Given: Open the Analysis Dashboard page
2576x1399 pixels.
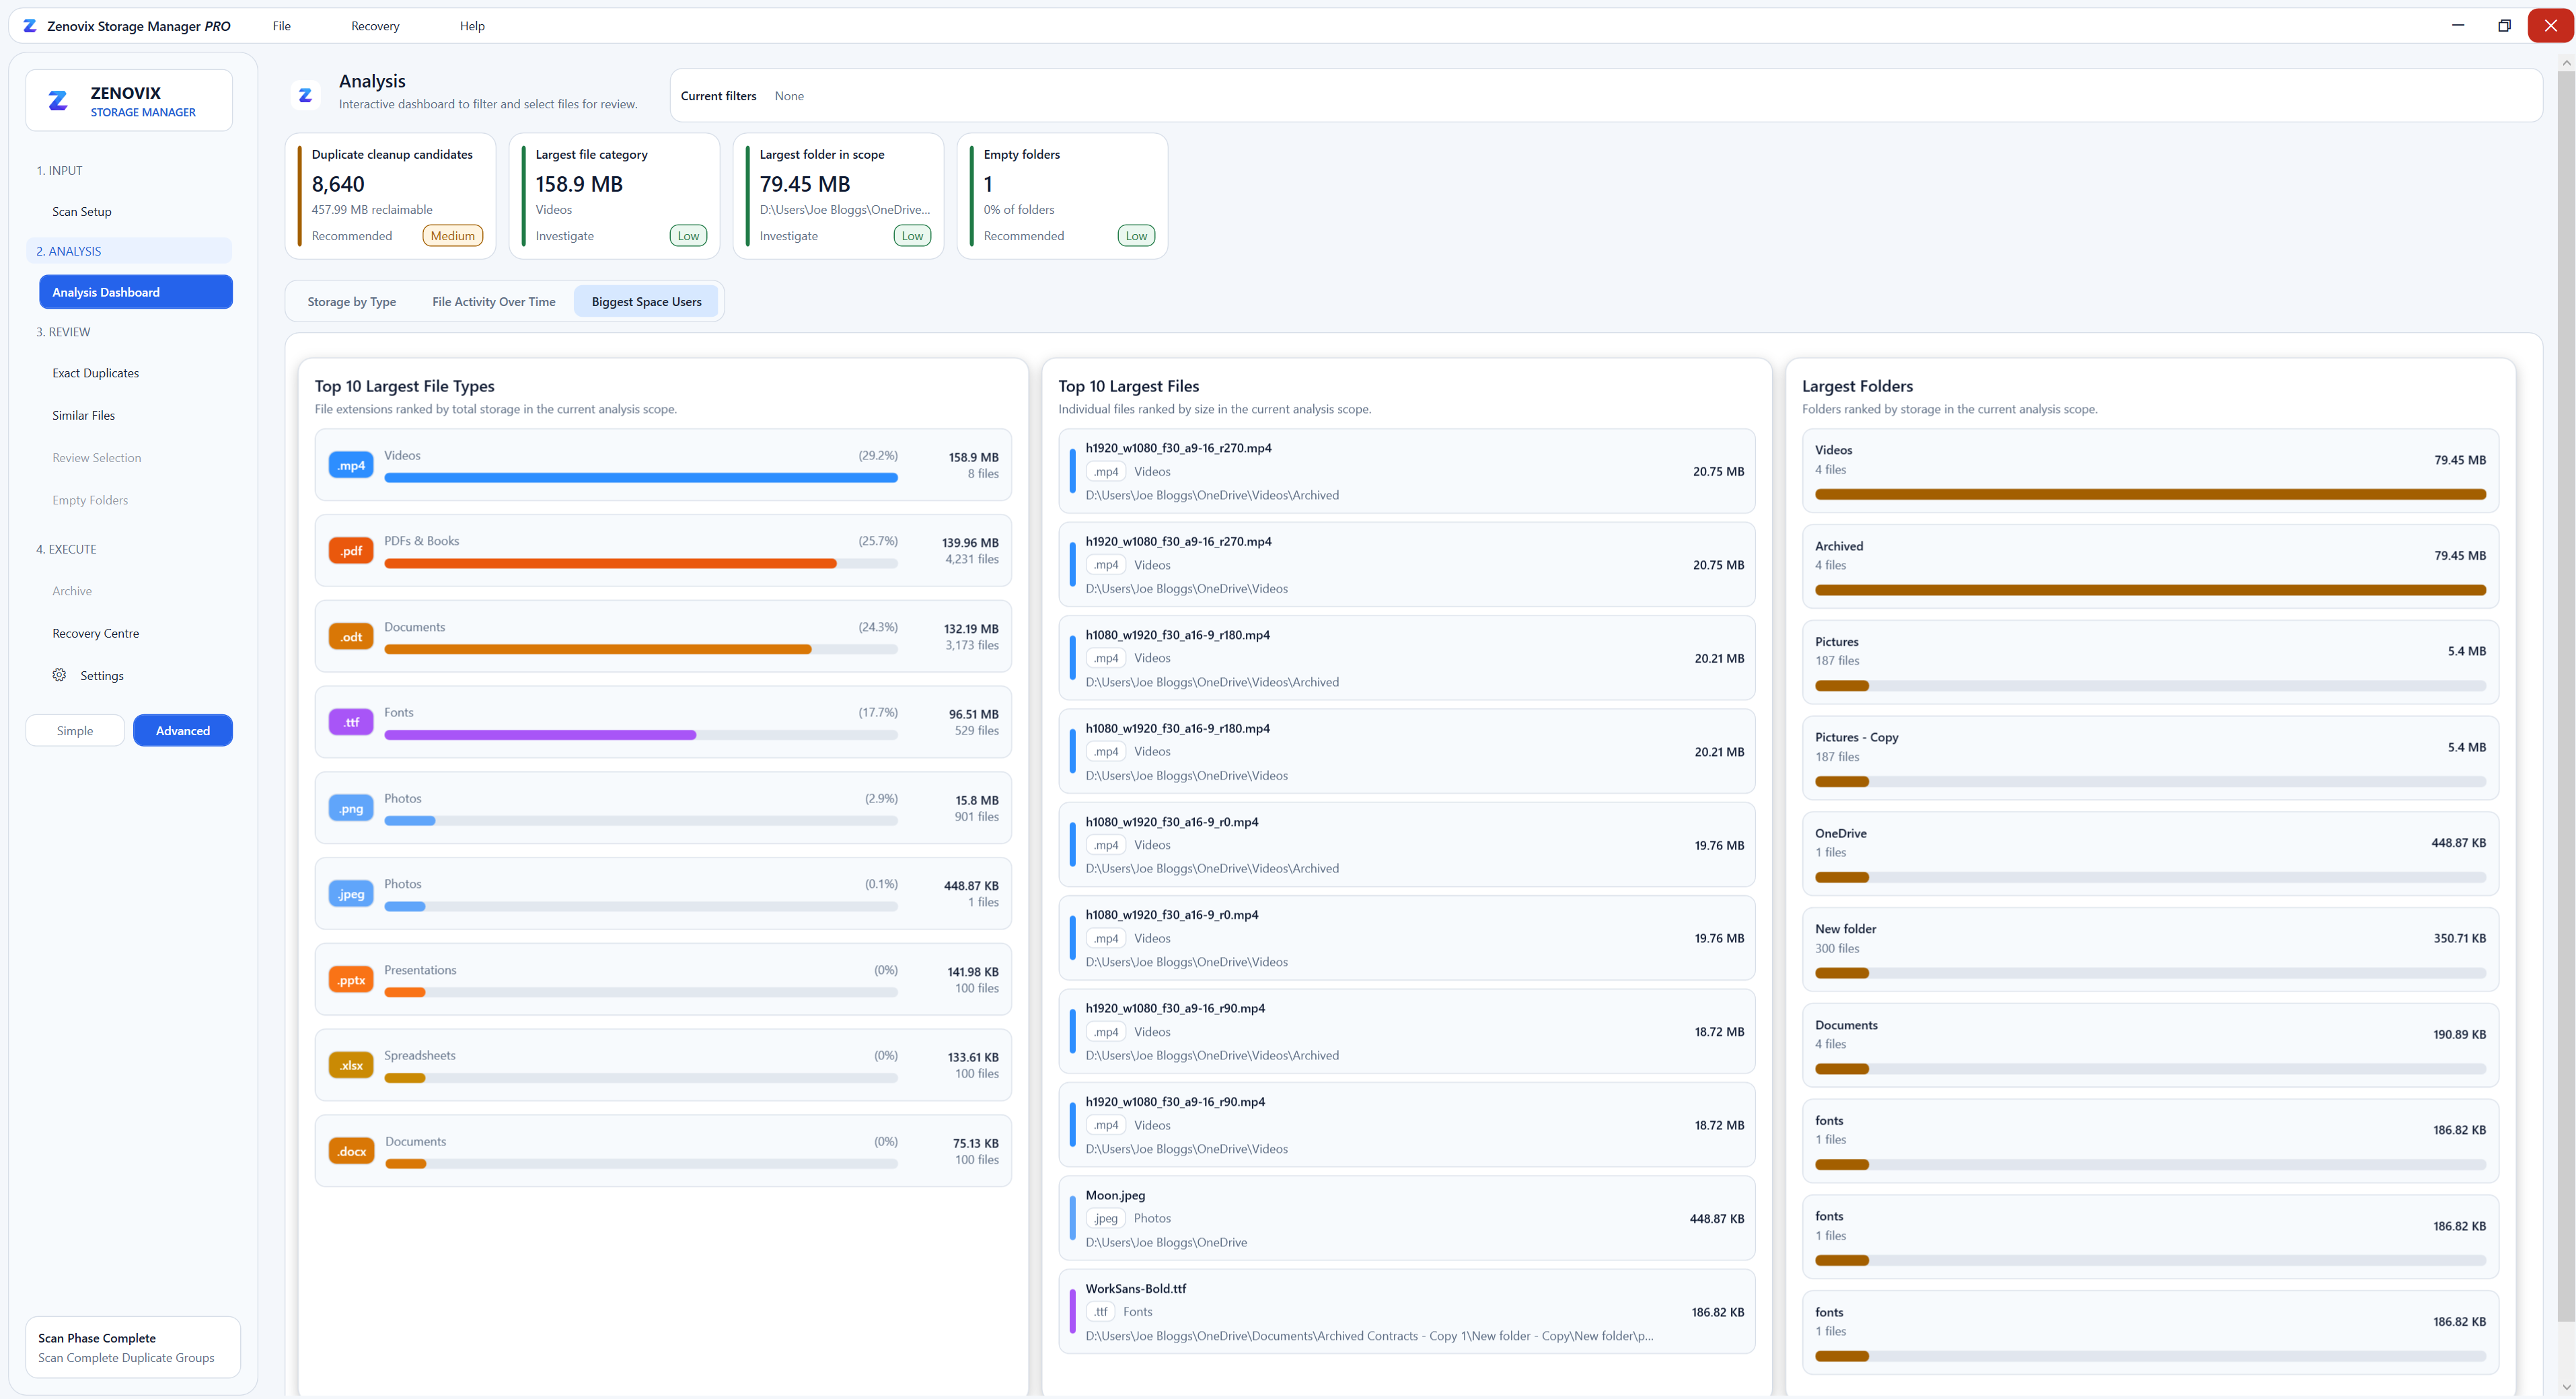Looking at the screenshot, I should point(136,292).
